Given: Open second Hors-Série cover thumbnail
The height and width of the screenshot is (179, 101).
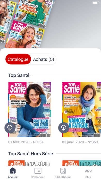Looking at the screenshot, I should [x=81, y=163].
